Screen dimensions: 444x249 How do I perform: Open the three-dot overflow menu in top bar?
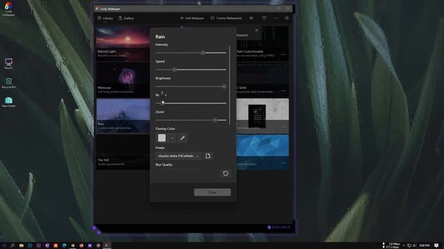276,18
